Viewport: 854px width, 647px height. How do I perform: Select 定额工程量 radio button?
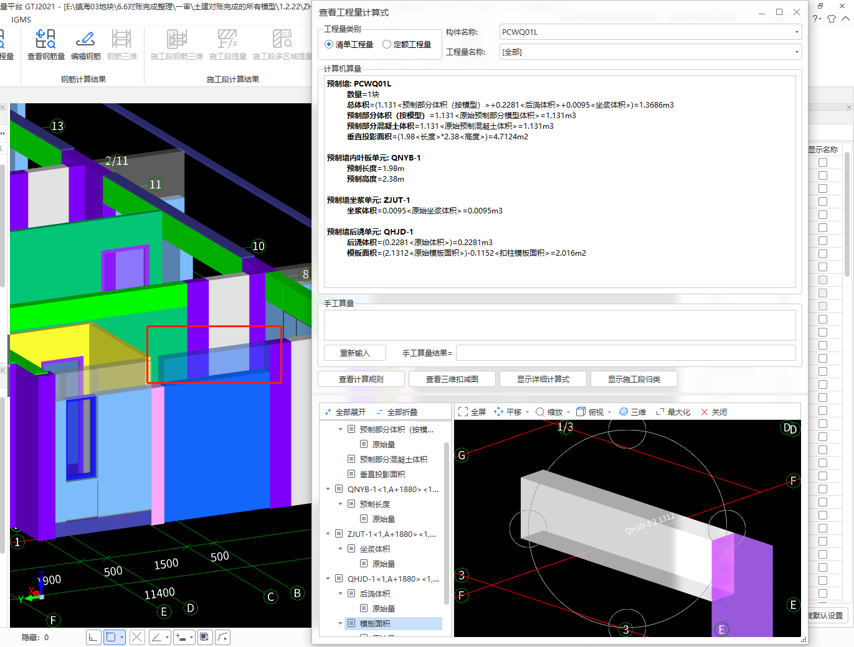387,44
